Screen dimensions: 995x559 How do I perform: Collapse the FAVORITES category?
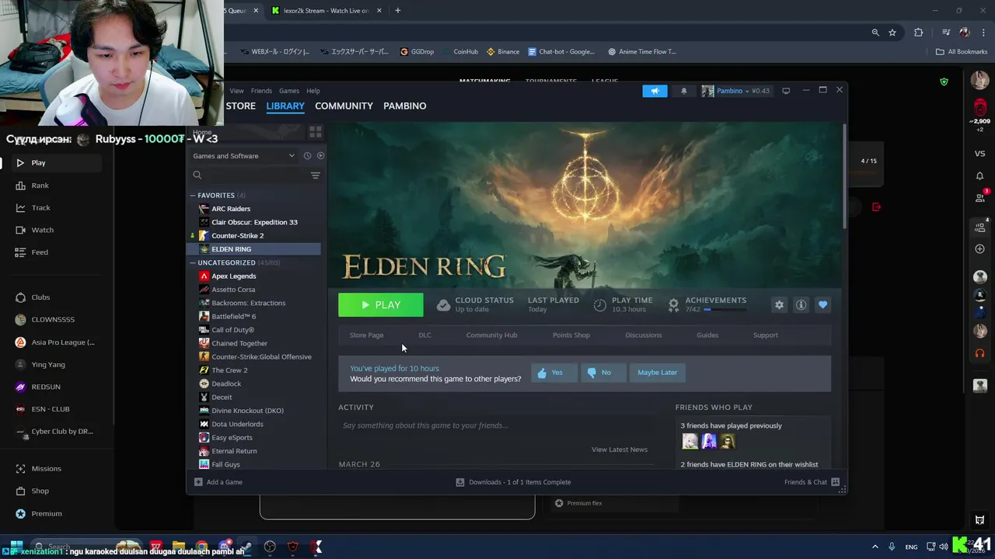[193, 196]
